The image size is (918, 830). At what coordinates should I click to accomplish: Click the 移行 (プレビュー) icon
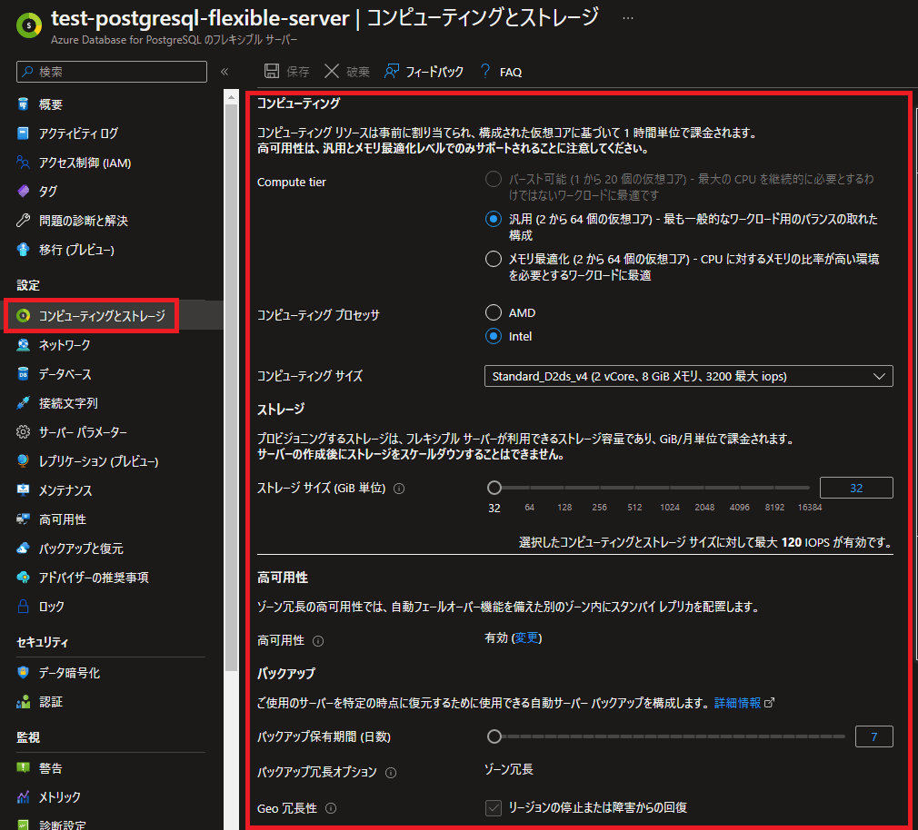coord(23,250)
